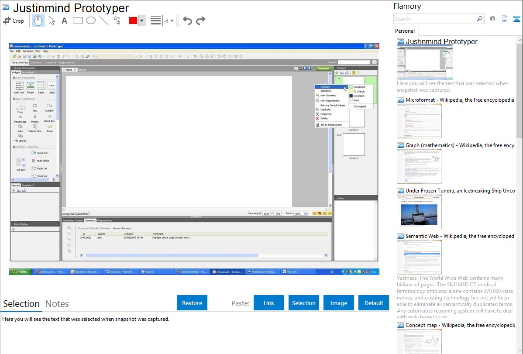Click the blue collapse arrow icon
This screenshot has width=523, height=354.
click(x=516, y=19)
